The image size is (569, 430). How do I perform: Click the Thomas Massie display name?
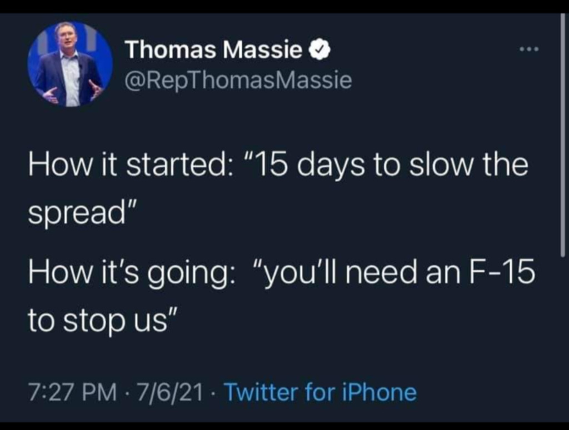pos(214,51)
